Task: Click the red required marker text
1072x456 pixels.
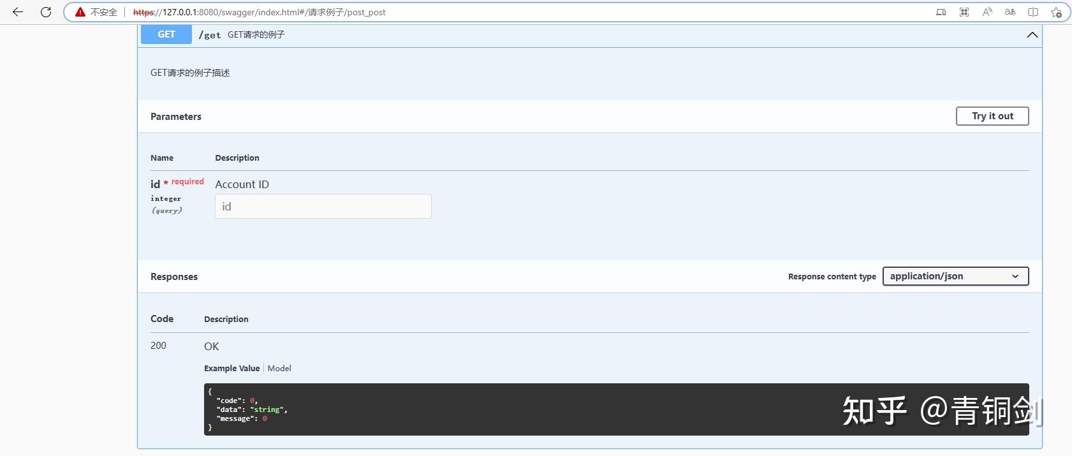Action: [187, 182]
